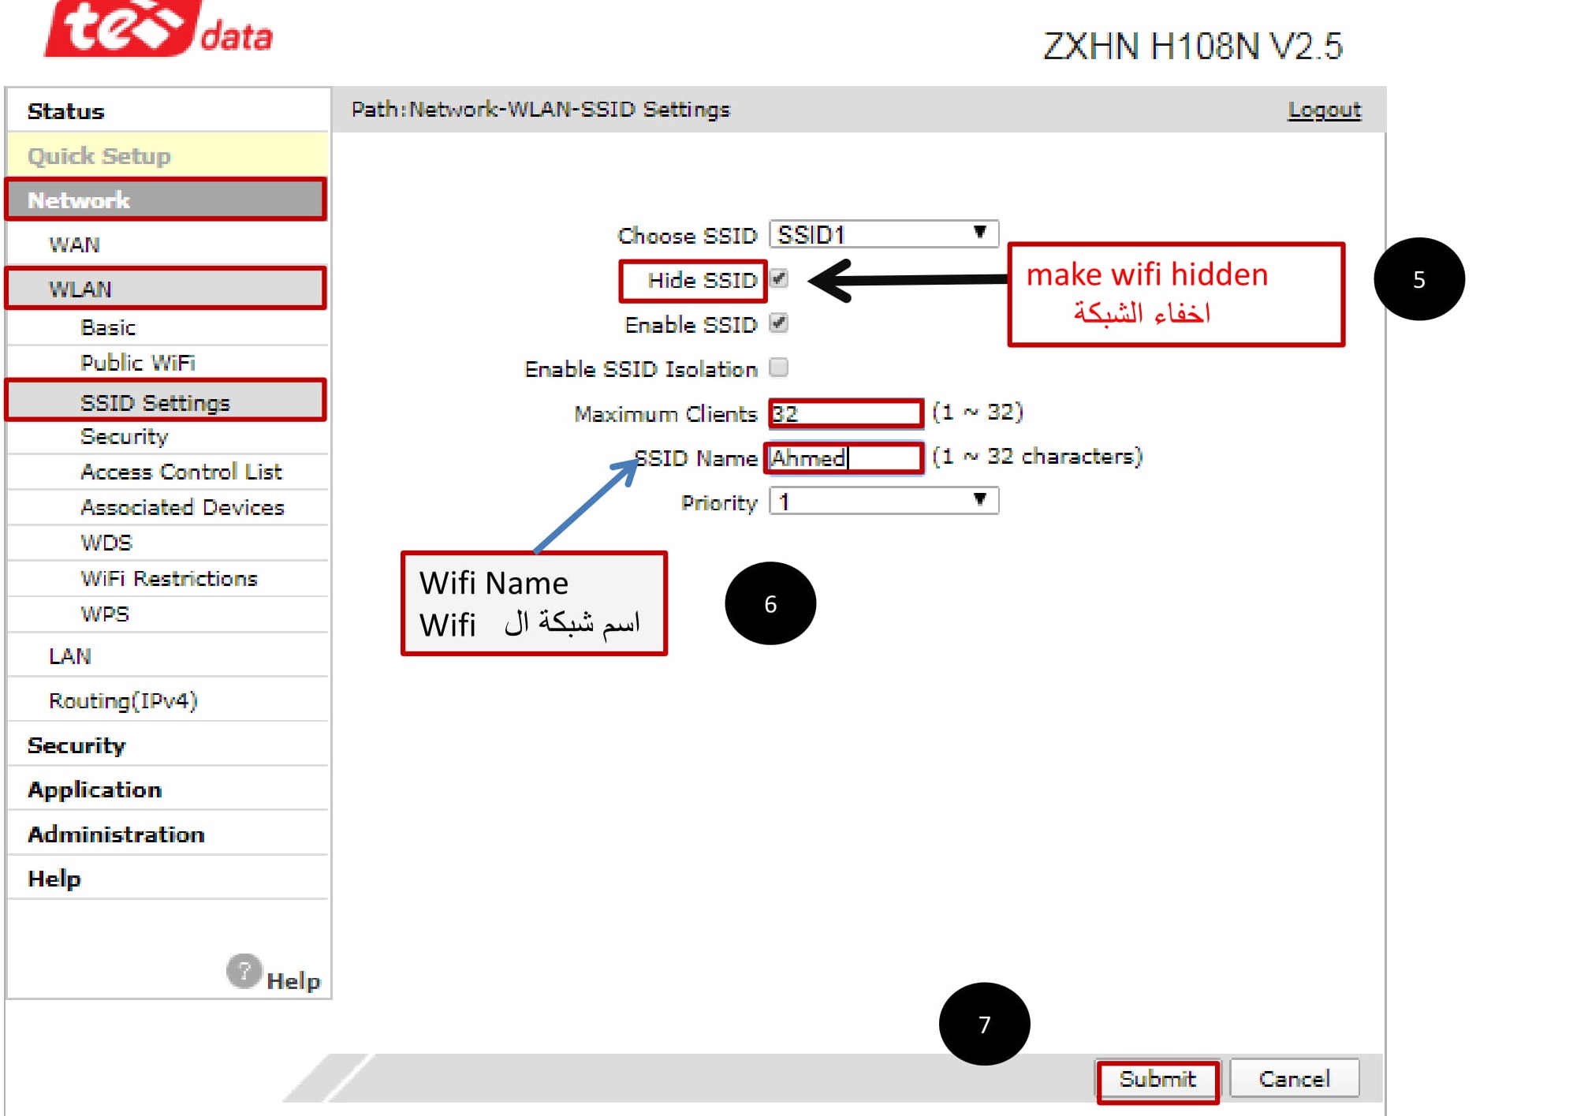Open the Application menu

tap(167, 789)
